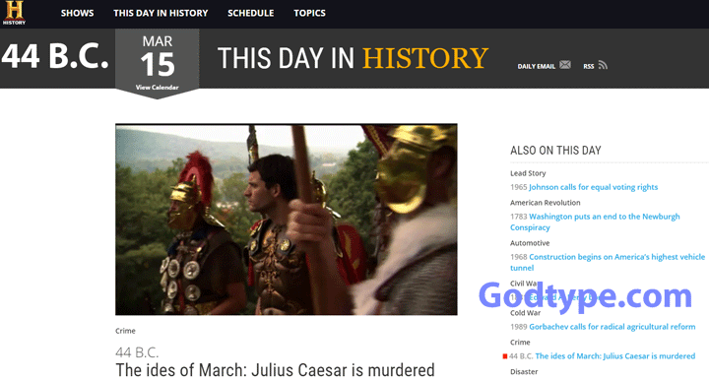Screen dimensions: 709x381
Task: Open Washington Newburgh Conspiracy article link
Action: 595,222
